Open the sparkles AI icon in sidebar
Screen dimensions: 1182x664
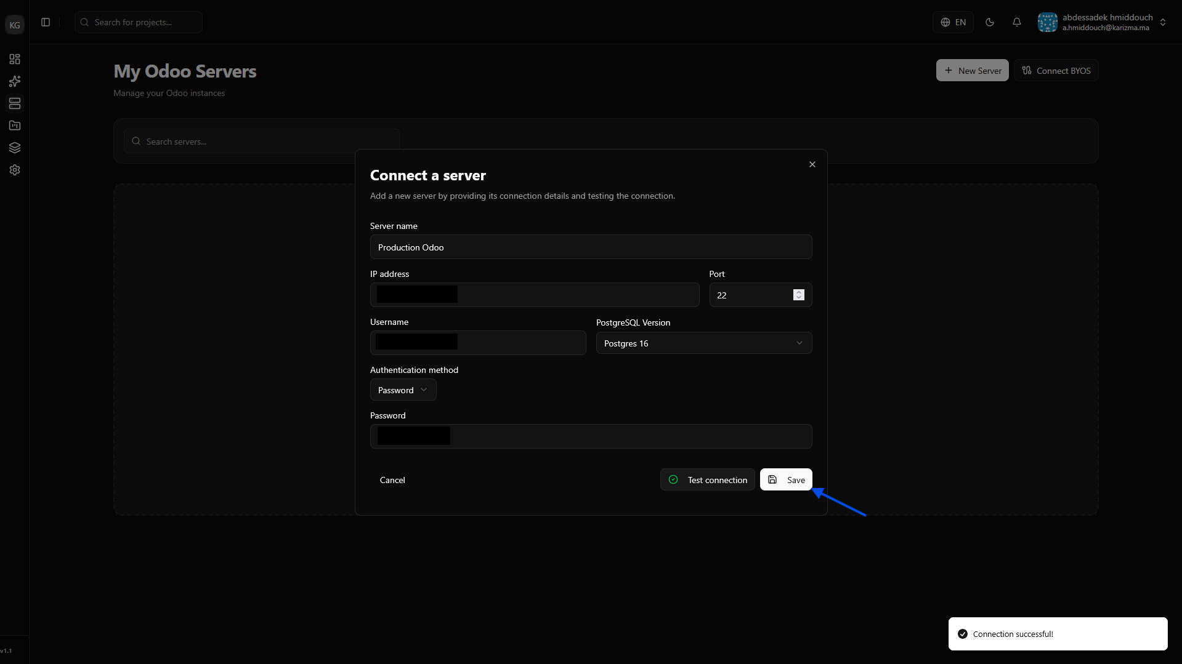click(15, 81)
